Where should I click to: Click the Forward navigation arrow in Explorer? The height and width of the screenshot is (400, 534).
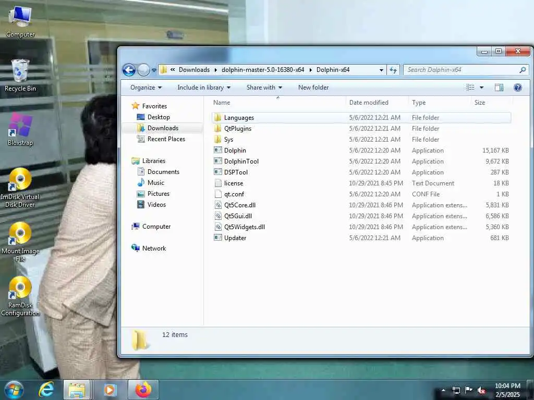[143, 70]
